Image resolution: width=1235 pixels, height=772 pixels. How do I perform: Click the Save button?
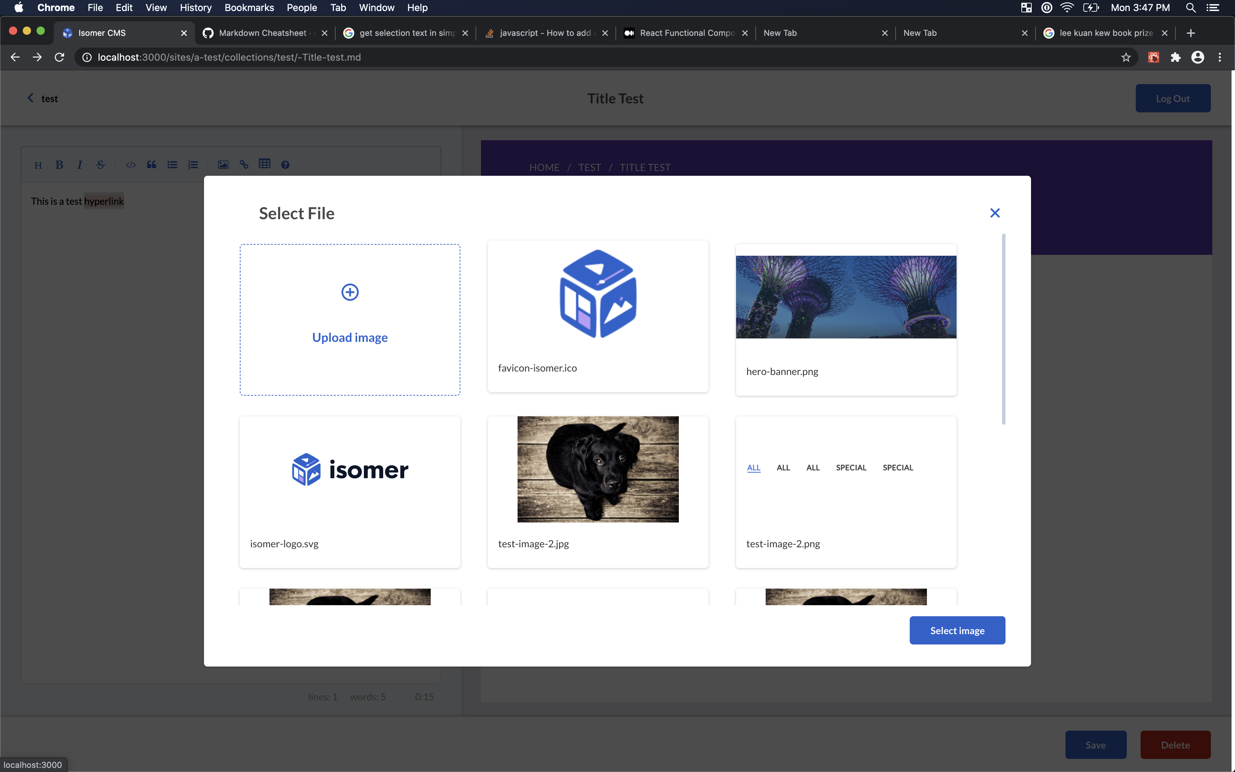tap(1095, 744)
